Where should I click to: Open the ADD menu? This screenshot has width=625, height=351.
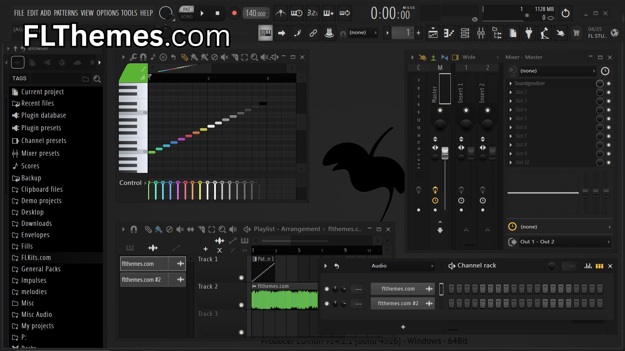pos(46,13)
